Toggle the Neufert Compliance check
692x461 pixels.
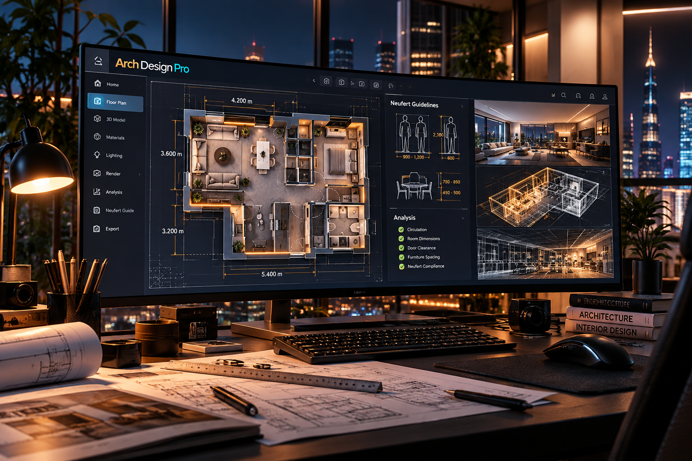[x=401, y=267]
